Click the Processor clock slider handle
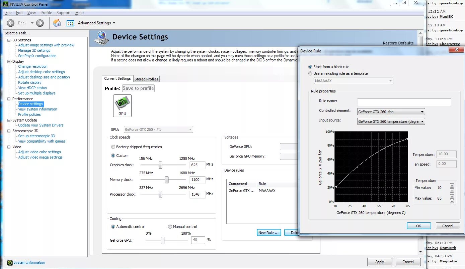The image size is (465, 269). point(160,194)
